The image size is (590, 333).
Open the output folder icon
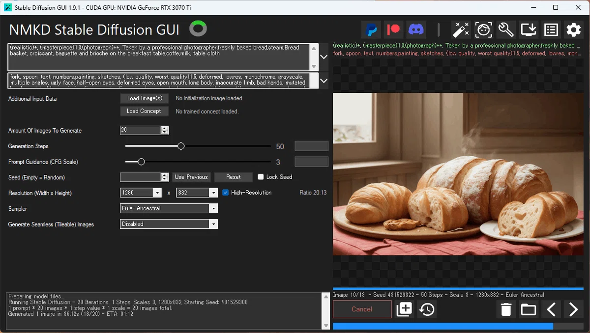point(529,309)
